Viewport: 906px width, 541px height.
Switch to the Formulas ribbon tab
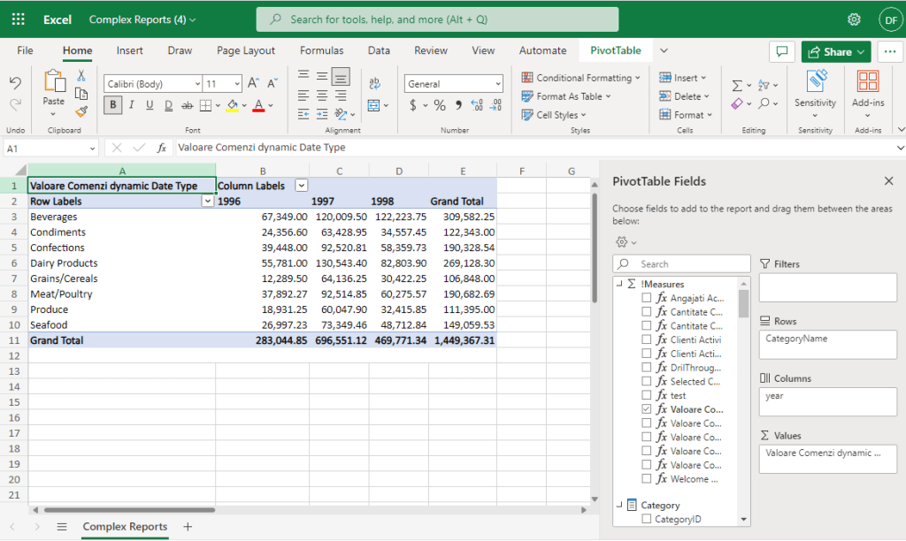(321, 50)
